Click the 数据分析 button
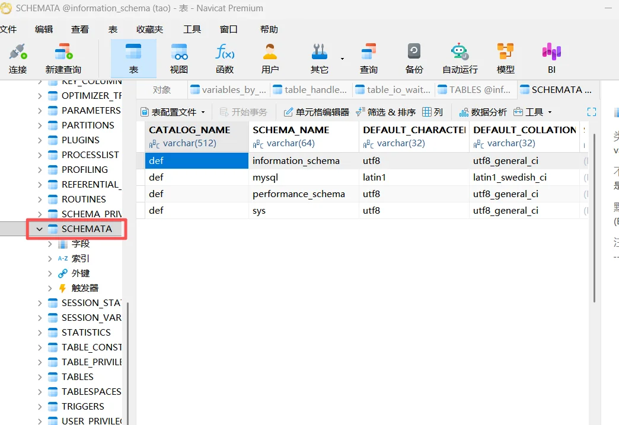 pyautogui.click(x=483, y=112)
